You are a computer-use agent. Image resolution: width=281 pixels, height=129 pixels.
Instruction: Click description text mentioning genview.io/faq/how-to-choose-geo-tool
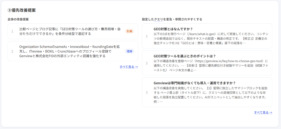point(211,66)
